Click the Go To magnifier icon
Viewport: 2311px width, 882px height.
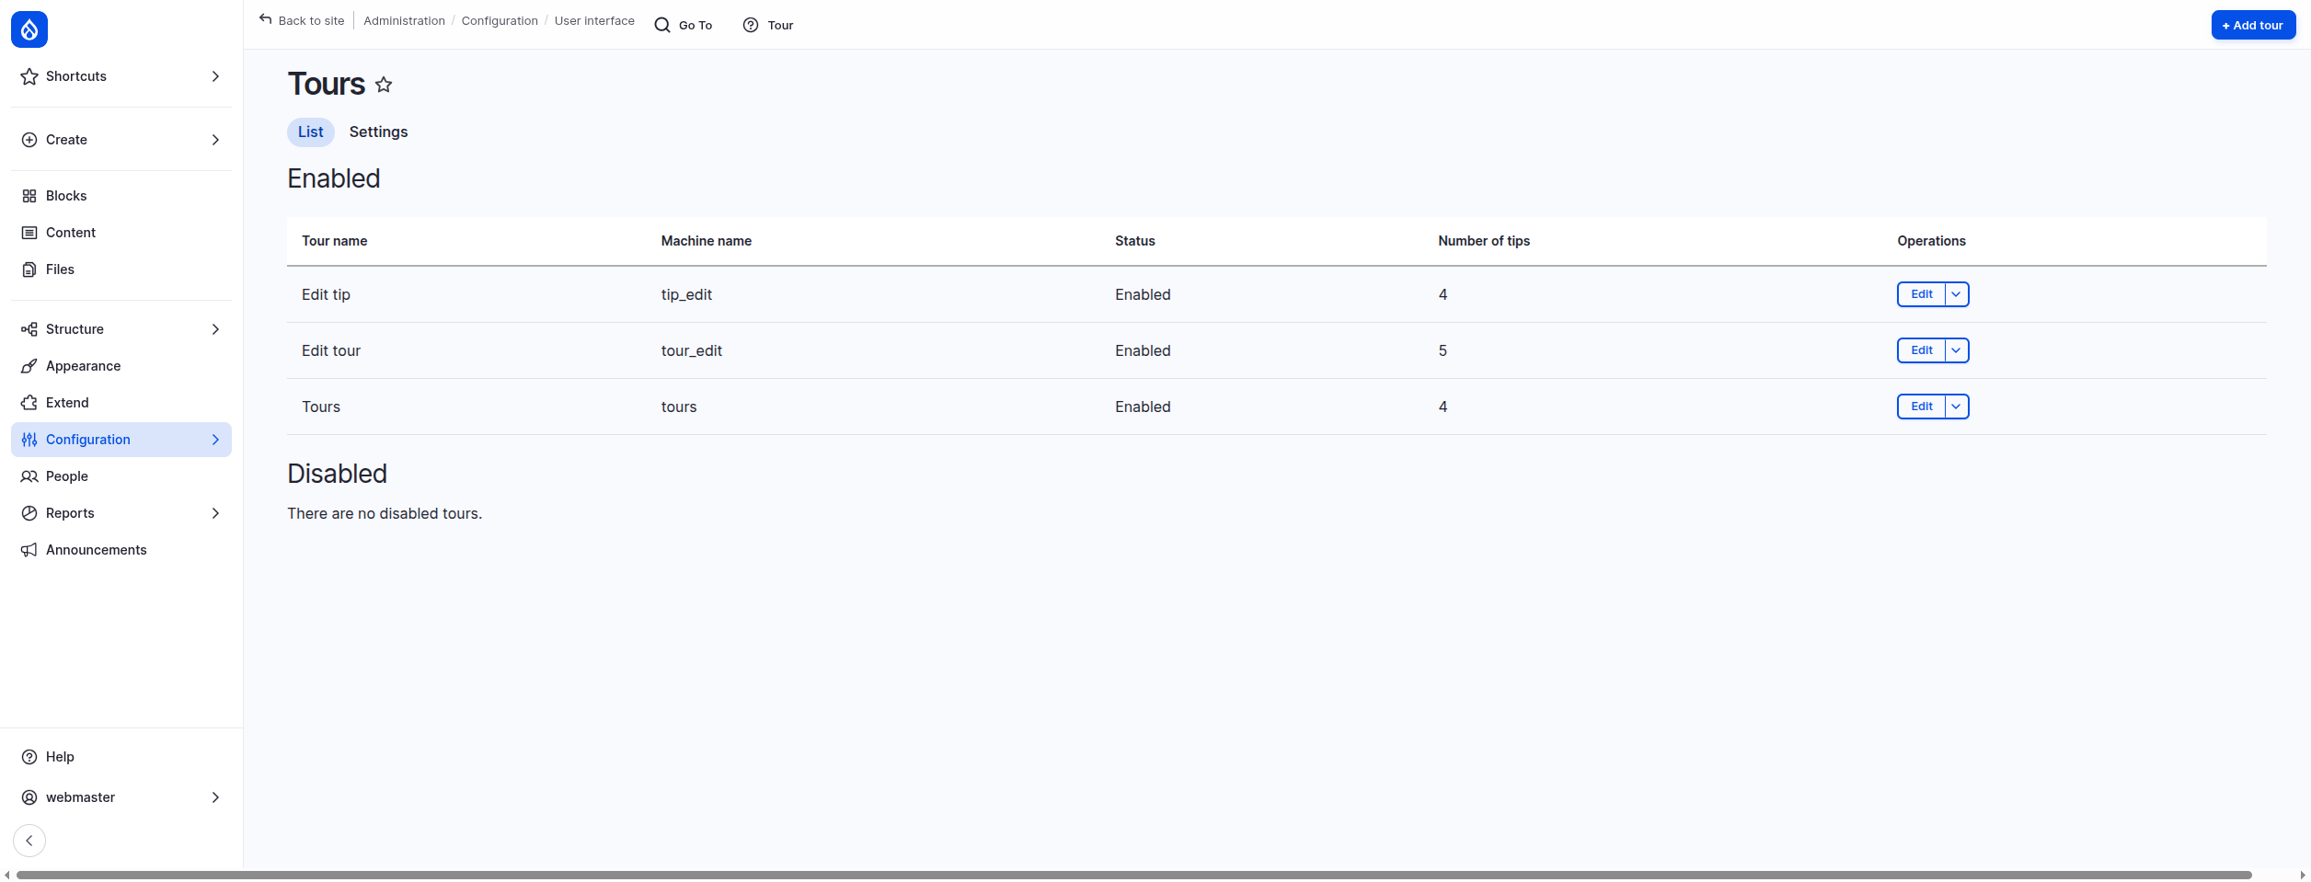tap(662, 25)
